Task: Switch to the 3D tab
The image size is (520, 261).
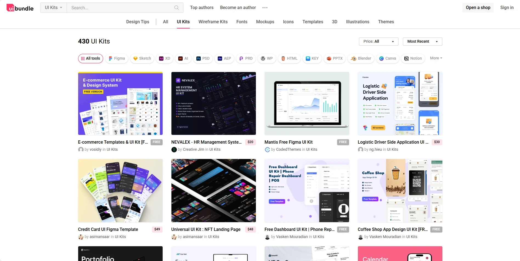Action: point(334,22)
